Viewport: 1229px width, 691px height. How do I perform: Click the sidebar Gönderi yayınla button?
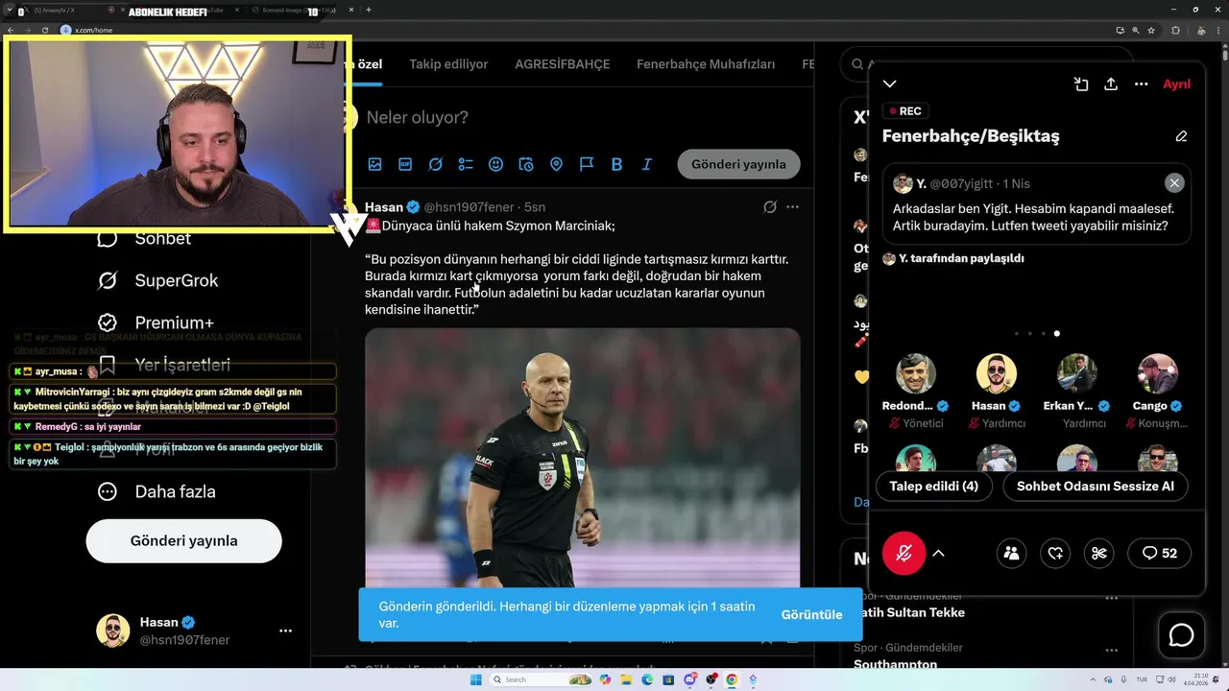(184, 540)
